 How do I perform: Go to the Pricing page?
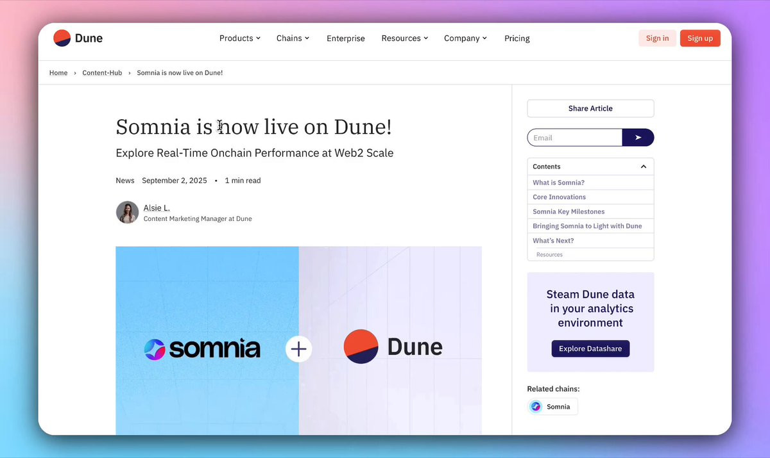pos(517,38)
